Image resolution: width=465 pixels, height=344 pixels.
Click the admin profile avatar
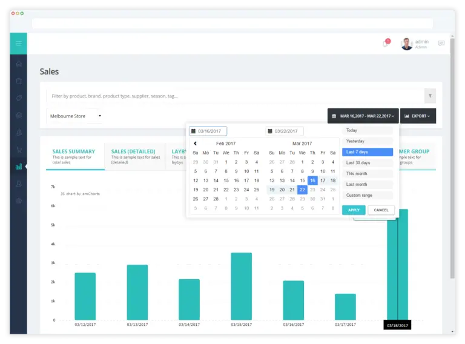407,44
